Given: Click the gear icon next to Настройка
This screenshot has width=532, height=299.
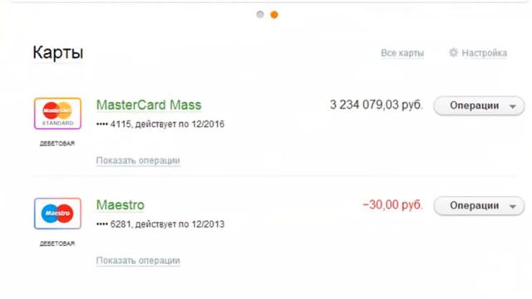Looking at the screenshot, I should (454, 52).
